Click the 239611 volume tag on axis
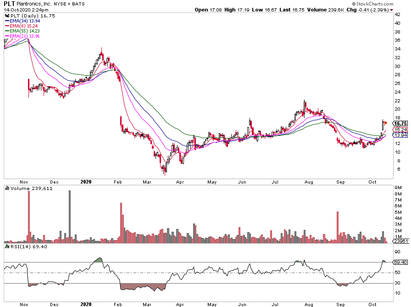Image resolution: width=411 pixels, height=307 pixels. (400, 241)
